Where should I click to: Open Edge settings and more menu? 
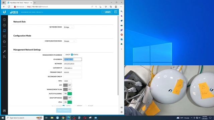[x=121, y=7]
